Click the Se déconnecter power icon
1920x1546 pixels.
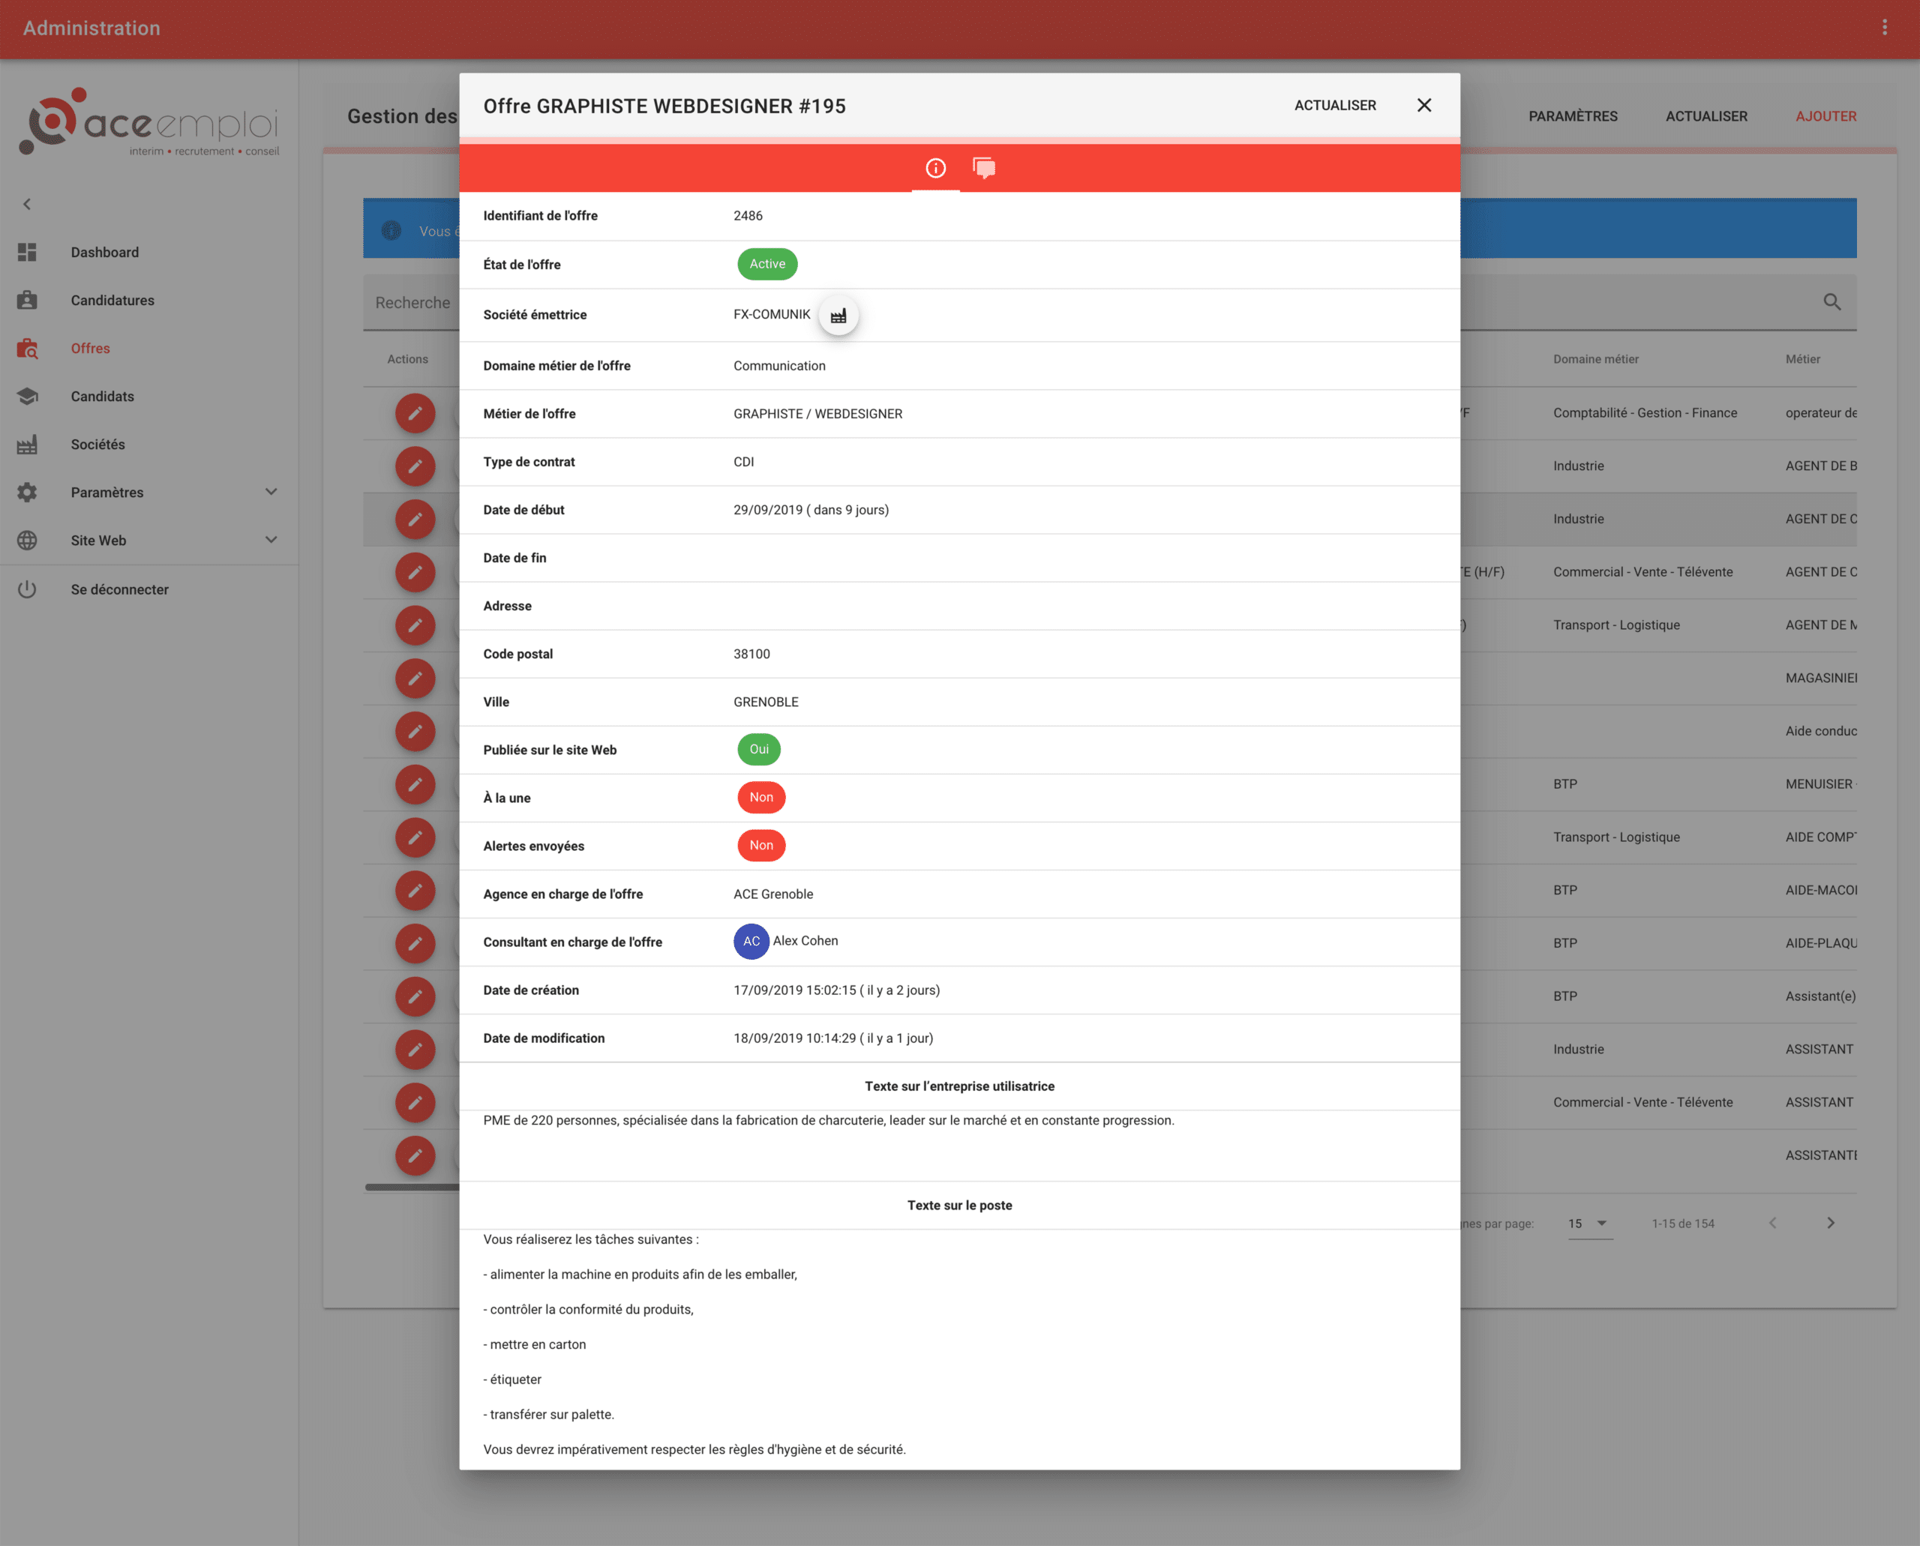28,589
